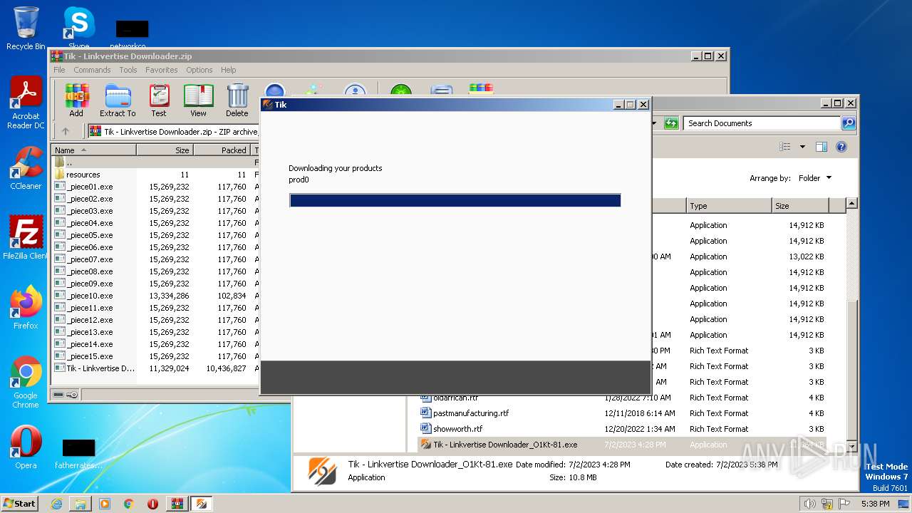912x513 pixels.
Task: Sort WinRAR list by Name column
Action: pyautogui.click(x=93, y=150)
